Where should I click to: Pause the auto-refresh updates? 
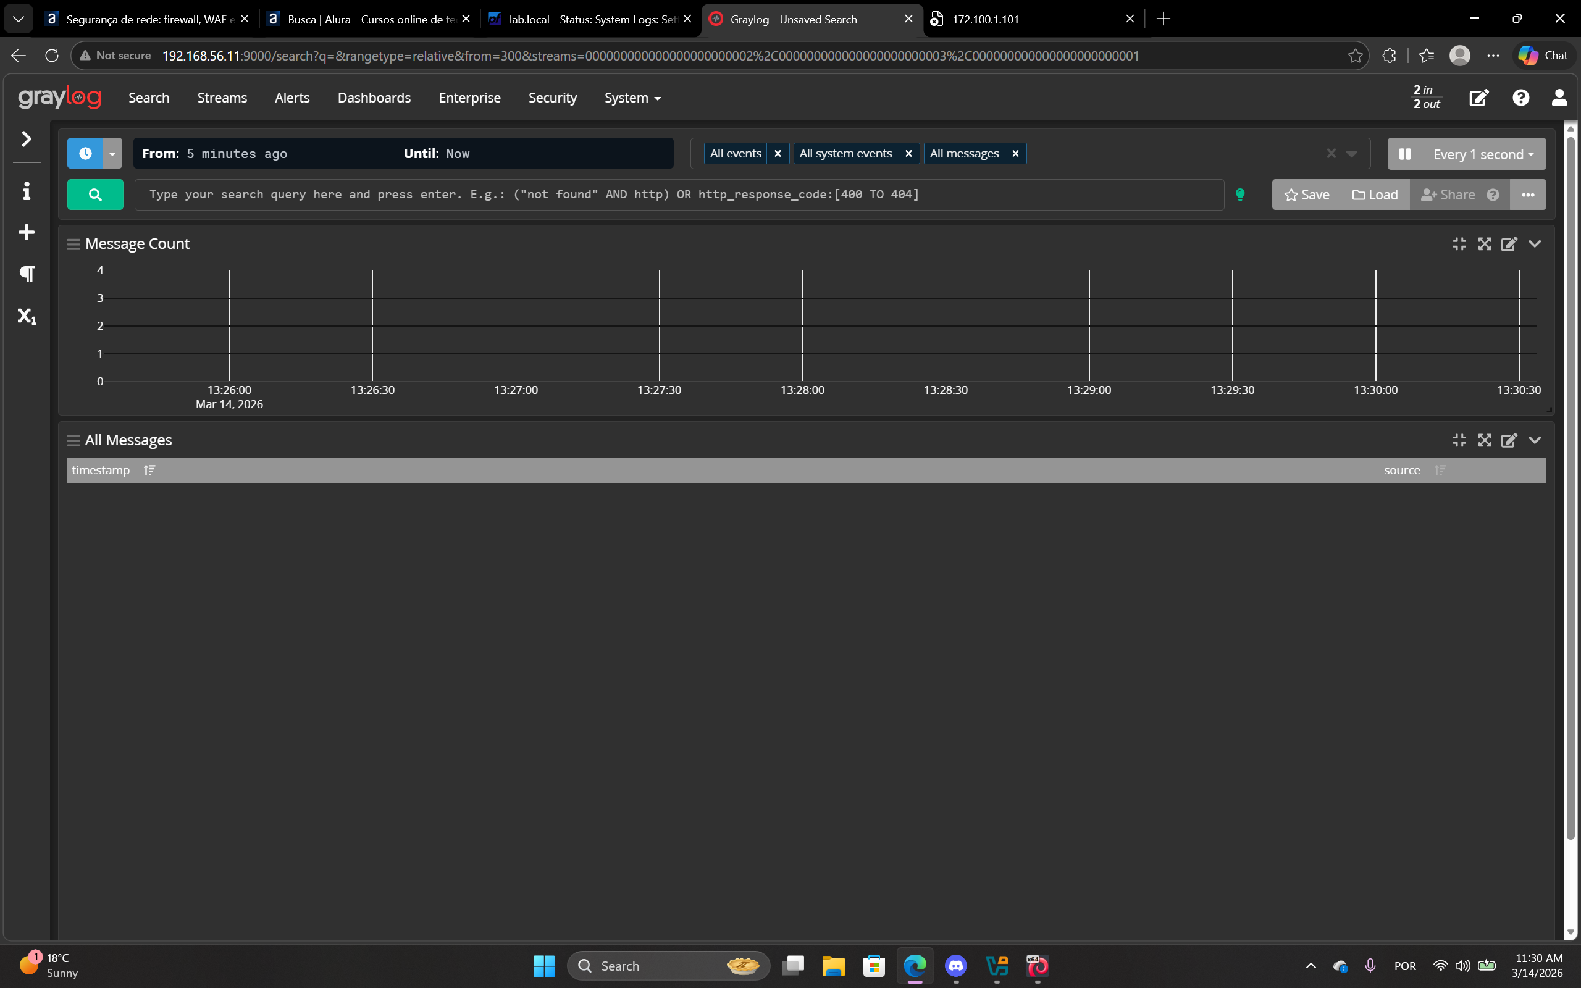(x=1404, y=154)
